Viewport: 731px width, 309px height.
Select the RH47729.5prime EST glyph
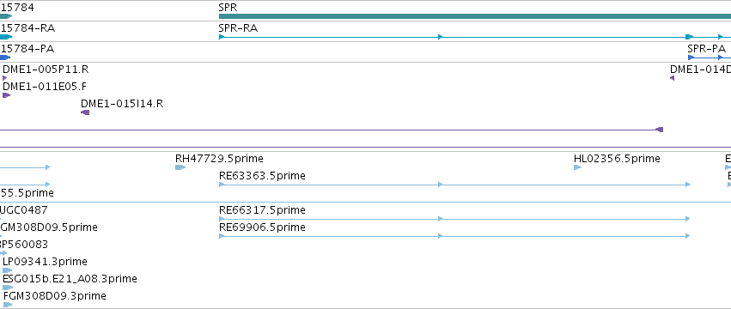coord(180,167)
